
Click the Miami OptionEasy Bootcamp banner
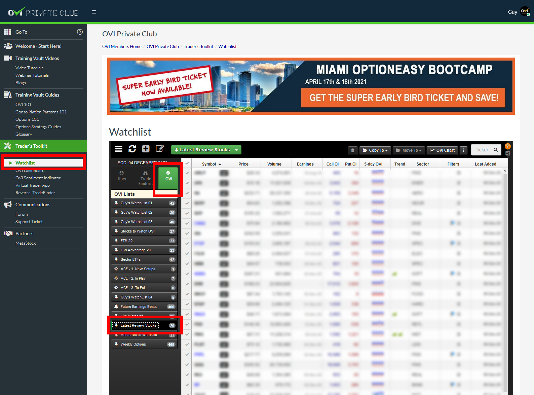tap(311, 86)
